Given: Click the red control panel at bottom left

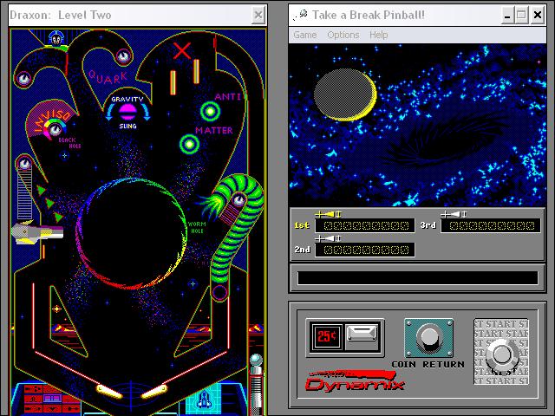Looking at the screenshot, I should coord(51,400).
